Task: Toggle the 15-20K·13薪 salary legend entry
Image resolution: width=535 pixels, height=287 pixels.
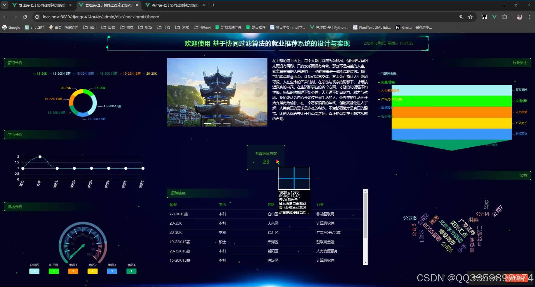Action: pyautogui.click(x=60, y=74)
